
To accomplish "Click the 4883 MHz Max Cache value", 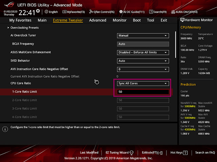I will (x=204, y=134).
